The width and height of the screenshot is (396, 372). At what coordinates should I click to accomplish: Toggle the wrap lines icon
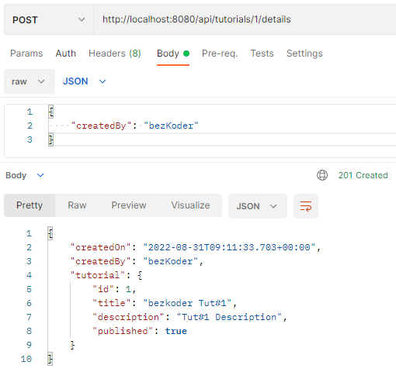[x=306, y=206]
